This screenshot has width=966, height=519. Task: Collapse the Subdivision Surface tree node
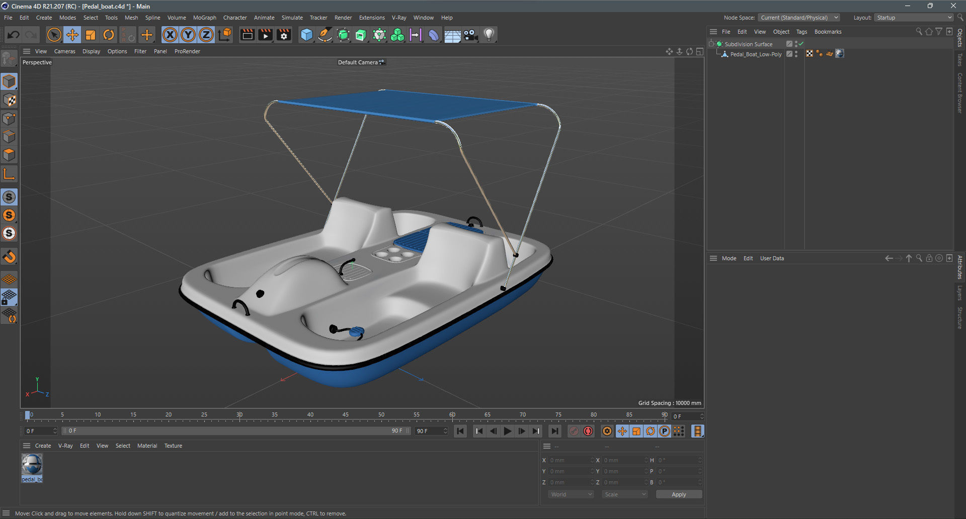click(711, 44)
